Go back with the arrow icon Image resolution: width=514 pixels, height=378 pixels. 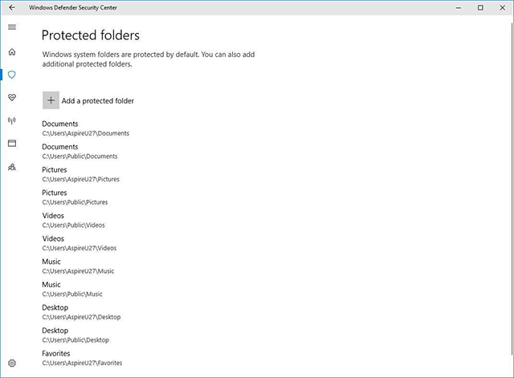(x=12, y=7)
